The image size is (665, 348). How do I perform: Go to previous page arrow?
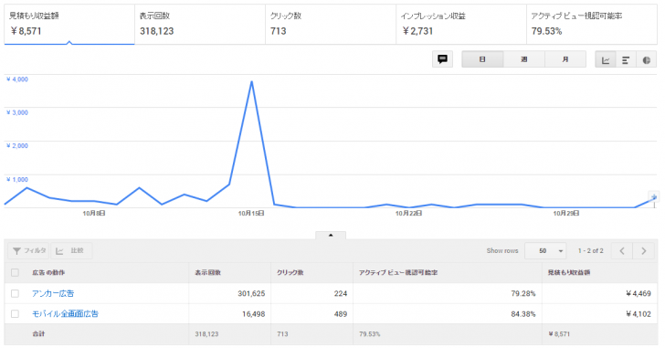click(x=622, y=250)
